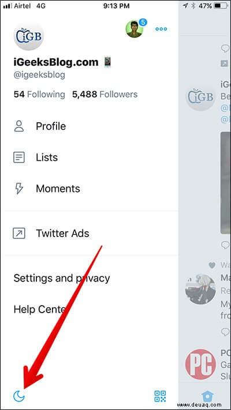
Task: View the 54 Following list
Action: pos(39,95)
